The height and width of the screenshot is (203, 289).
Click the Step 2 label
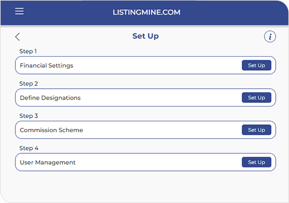[x=28, y=83]
